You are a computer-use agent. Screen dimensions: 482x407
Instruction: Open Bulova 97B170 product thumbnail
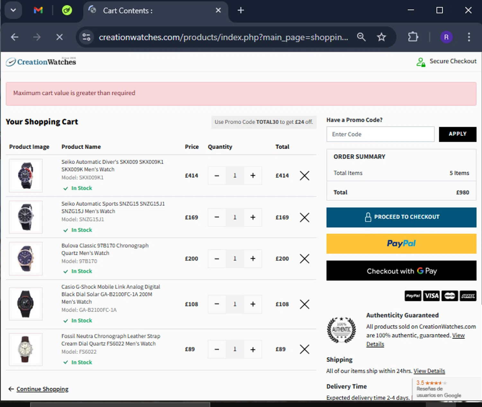coord(26,259)
